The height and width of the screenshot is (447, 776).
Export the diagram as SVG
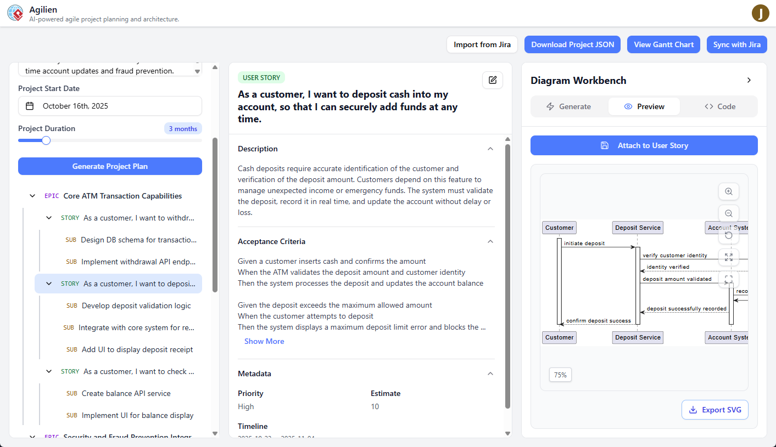click(x=714, y=410)
